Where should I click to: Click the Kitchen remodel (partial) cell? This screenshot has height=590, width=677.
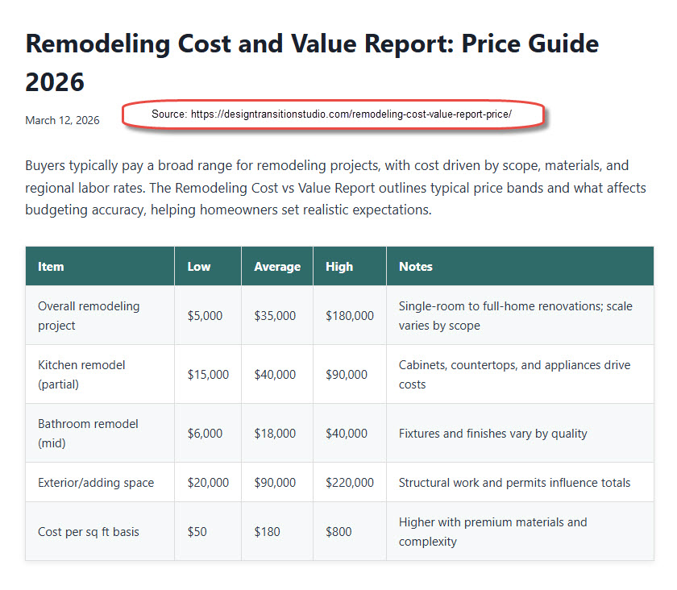(x=81, y=375)
